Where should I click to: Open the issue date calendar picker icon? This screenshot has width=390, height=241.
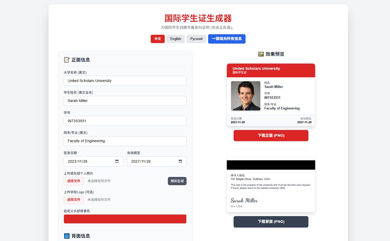(117, 161)
